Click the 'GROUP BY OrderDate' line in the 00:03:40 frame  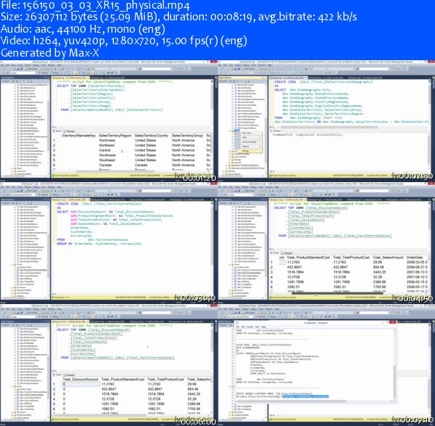[x=99, y=244]
